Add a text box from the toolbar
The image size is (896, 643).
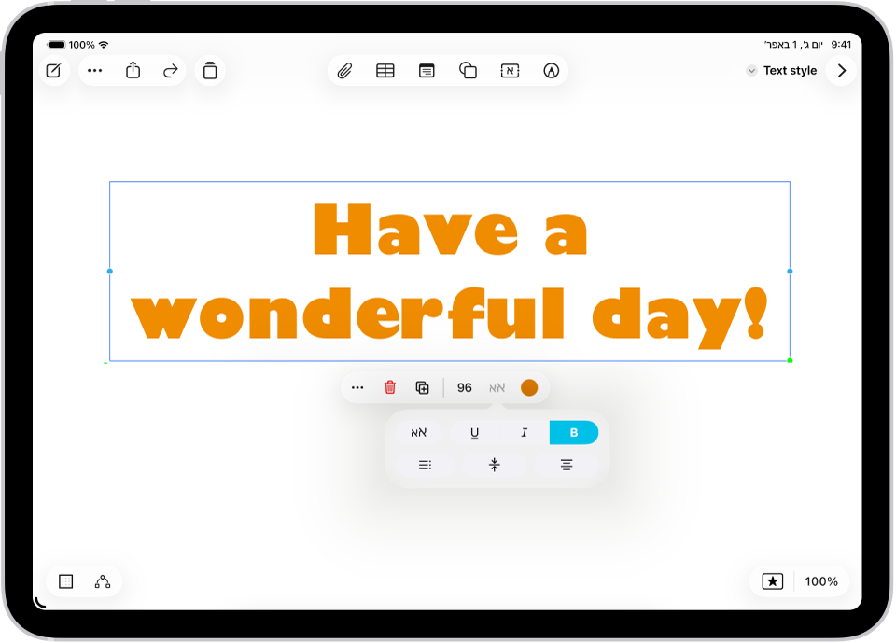tap(510, 71)
